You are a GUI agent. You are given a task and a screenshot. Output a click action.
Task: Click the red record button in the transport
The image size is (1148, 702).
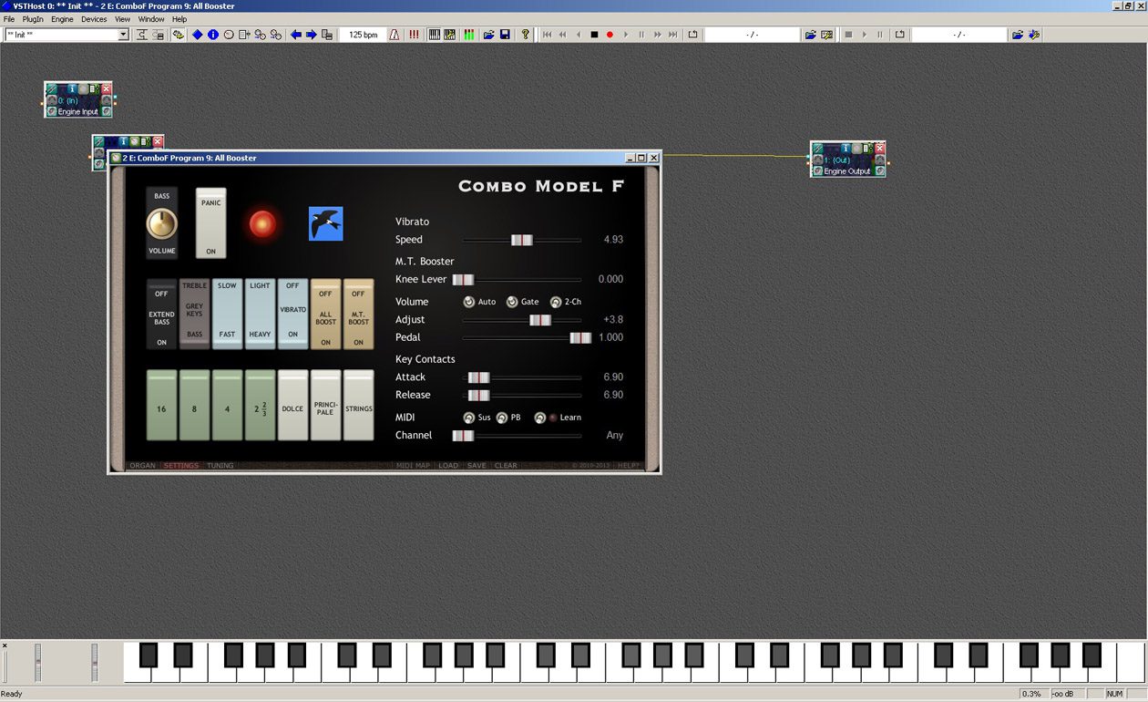(x=610, y=35)
